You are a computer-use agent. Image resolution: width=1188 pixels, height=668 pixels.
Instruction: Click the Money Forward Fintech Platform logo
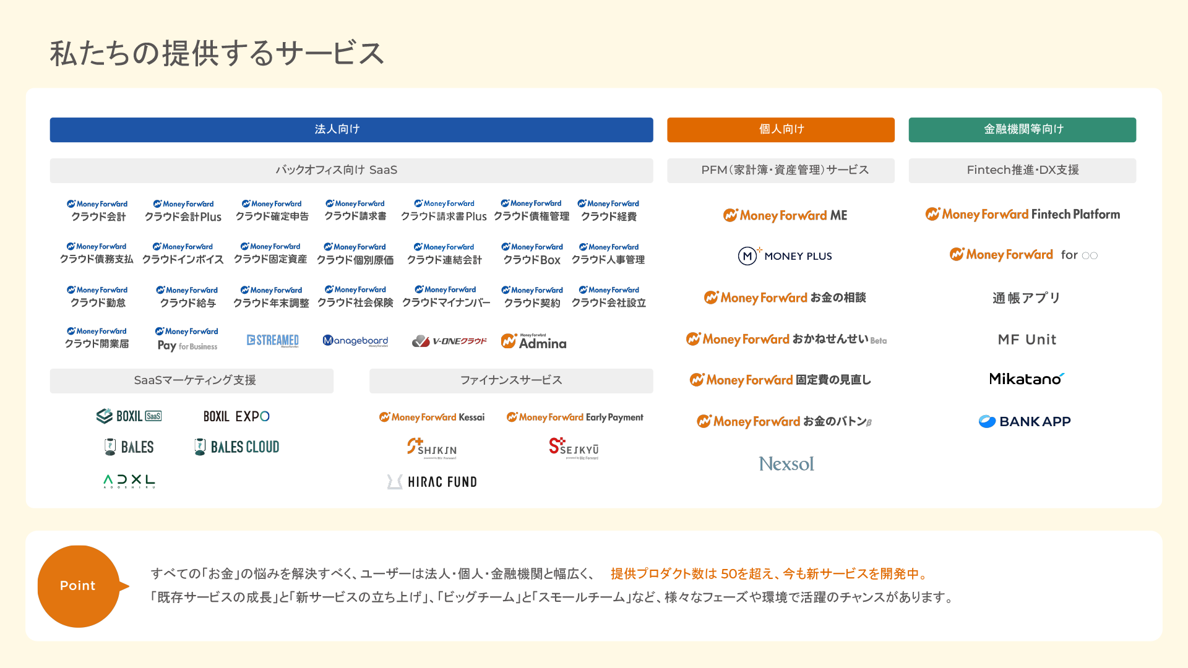pos(1023,214)
